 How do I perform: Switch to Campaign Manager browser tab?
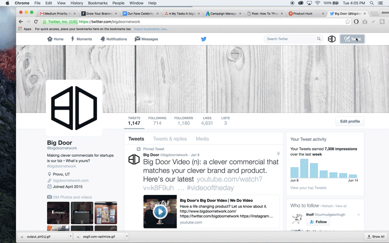pyautogui.click(x=223, y=13)
